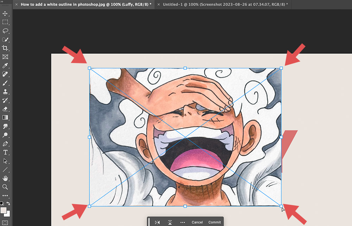Click Commit to apply the transform
This screenshot has height=226, width=352.
tap(215, 222)
